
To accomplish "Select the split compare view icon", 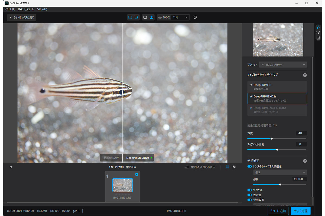I will (x=151, y=17).
